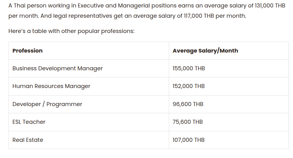Click the ESL Teacher cell

(x=29, y=122)
